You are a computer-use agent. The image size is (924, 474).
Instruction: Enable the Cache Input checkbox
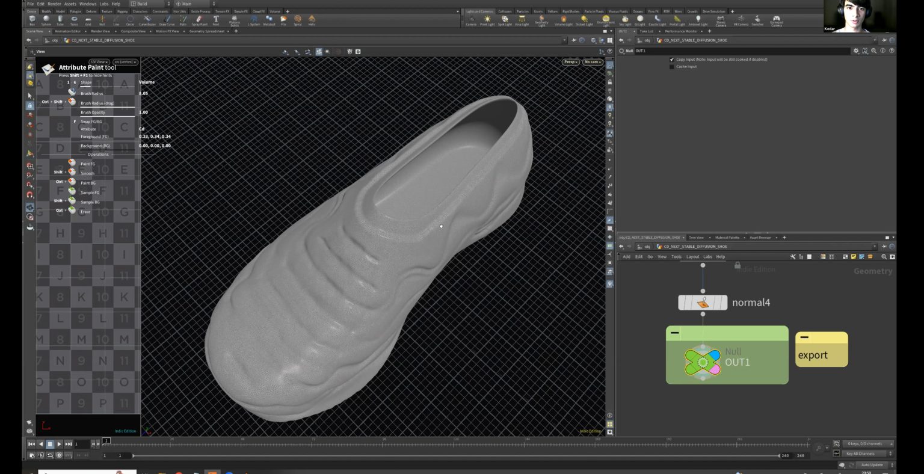[672, 67]
